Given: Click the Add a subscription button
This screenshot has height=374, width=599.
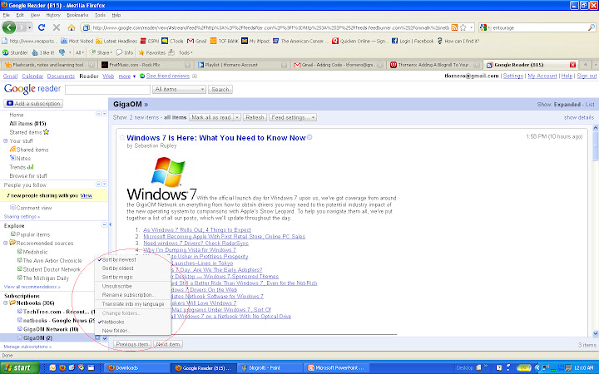Looking at the screenshot, I should click(x=33, y=103).
